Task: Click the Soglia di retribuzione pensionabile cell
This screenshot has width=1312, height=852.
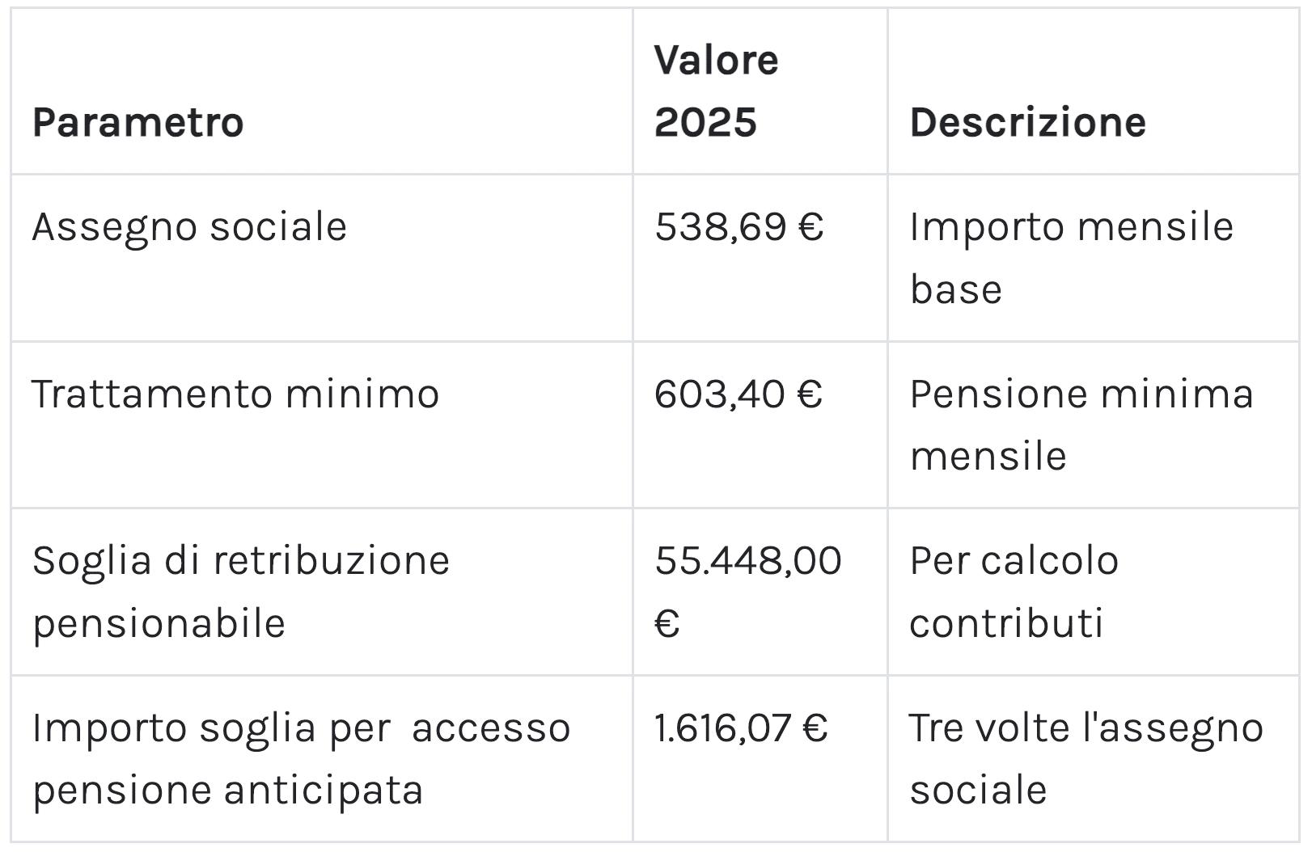Action: click(240, 592)
